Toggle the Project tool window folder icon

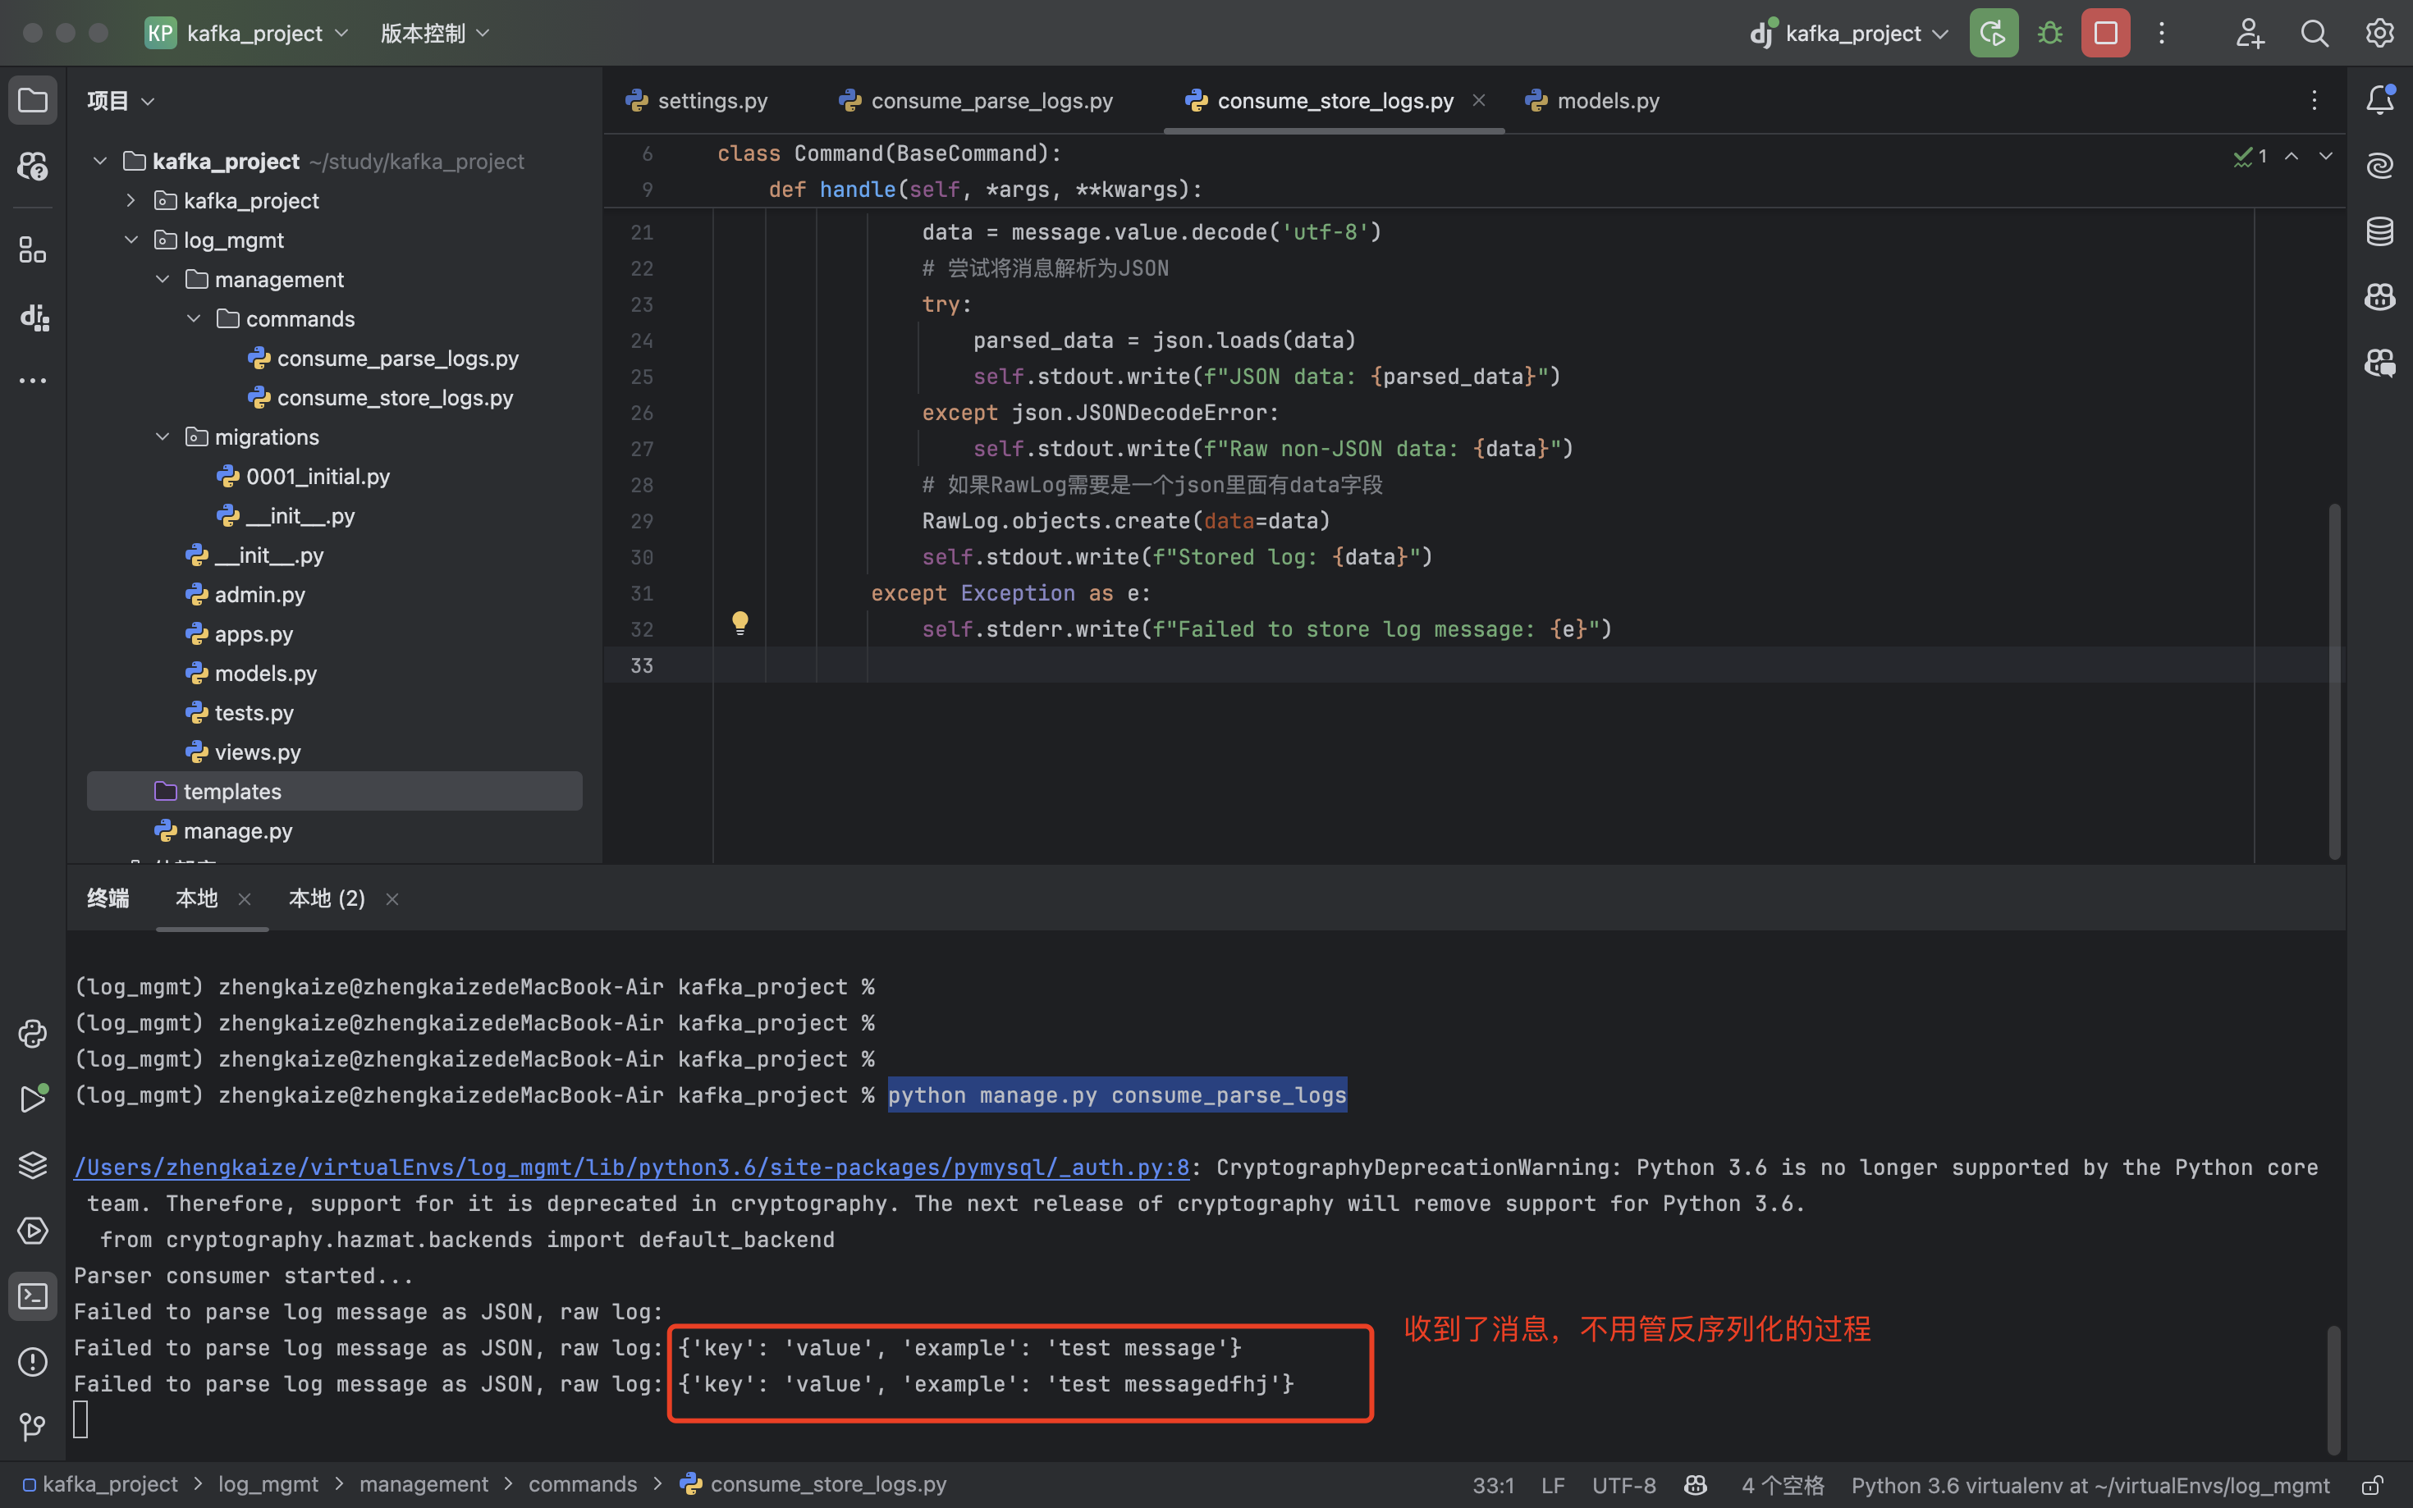click(33, 100)
